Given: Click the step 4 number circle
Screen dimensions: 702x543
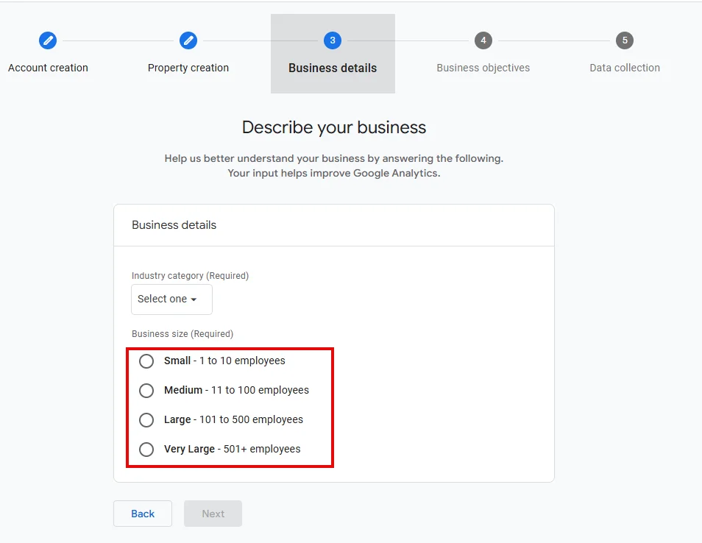Looking at the screenshot, I should (x=483, y=40).
